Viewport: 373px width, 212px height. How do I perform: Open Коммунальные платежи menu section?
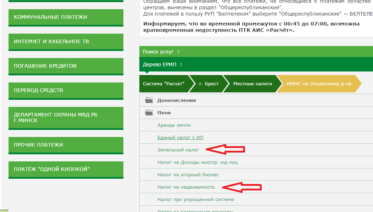(66, 17)
